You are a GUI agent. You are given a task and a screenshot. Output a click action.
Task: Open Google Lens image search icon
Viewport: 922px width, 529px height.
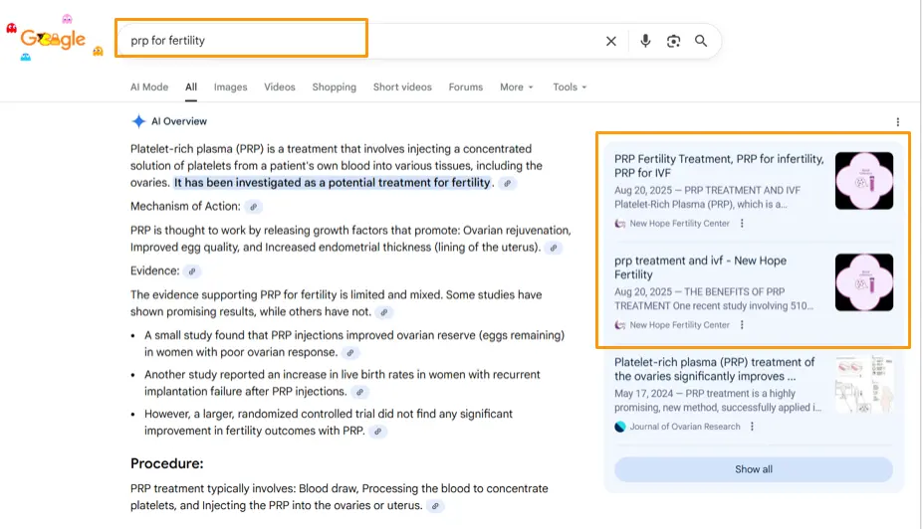[674, 41]
